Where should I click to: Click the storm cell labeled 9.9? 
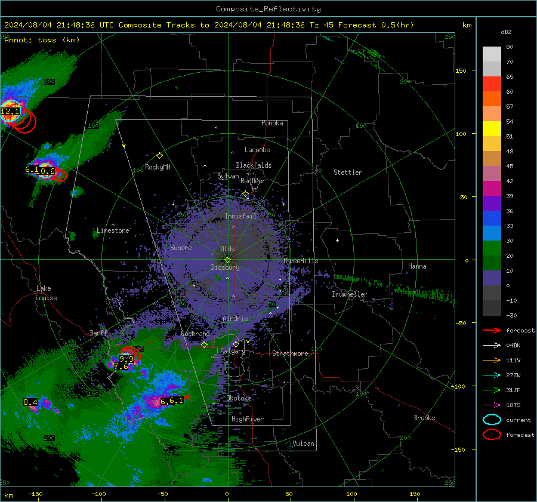(126, 358)
